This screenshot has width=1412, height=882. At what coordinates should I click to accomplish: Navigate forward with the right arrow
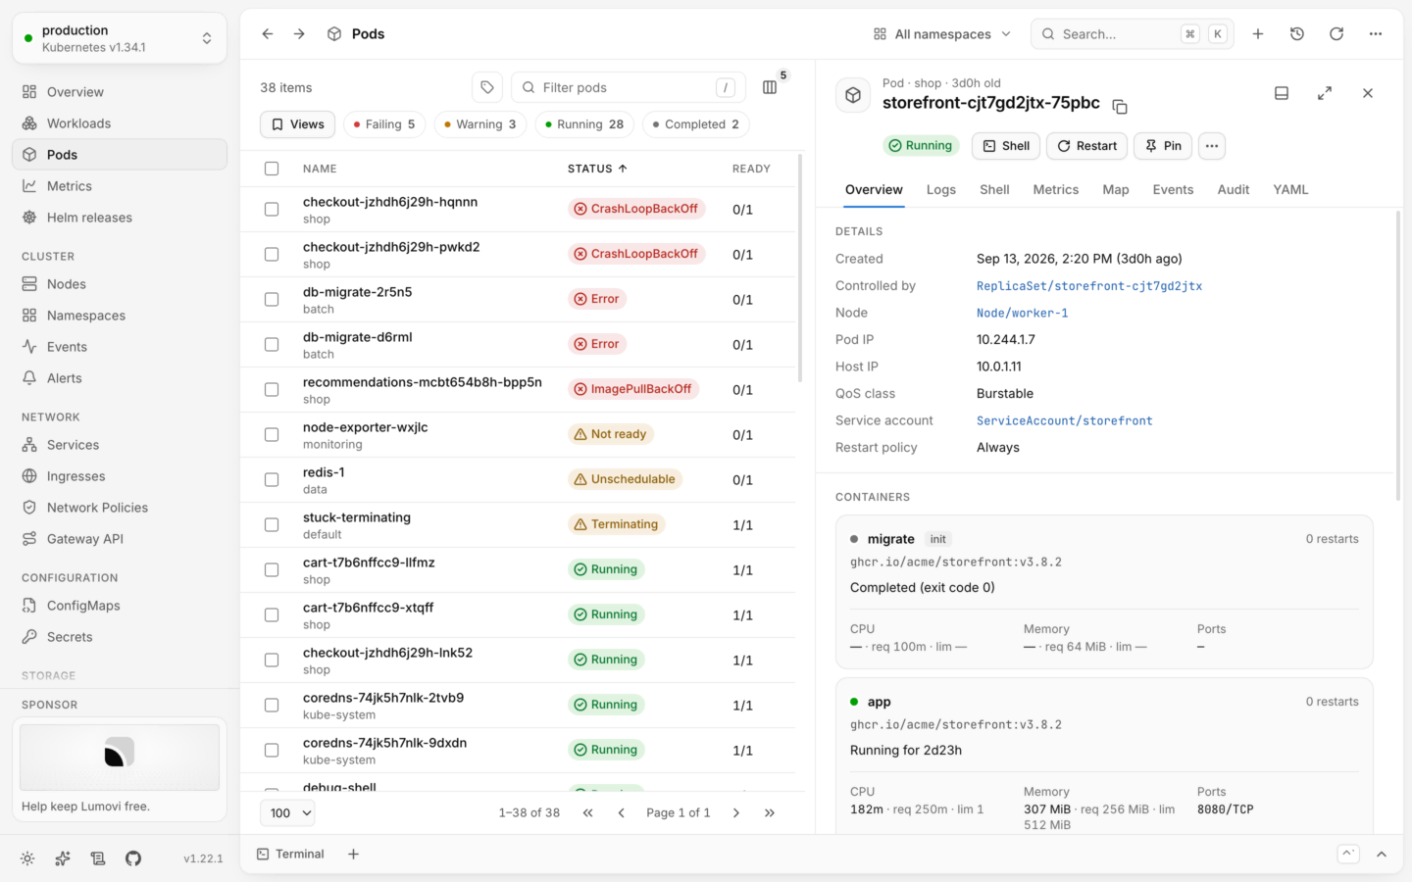click(x=299, y=33)
